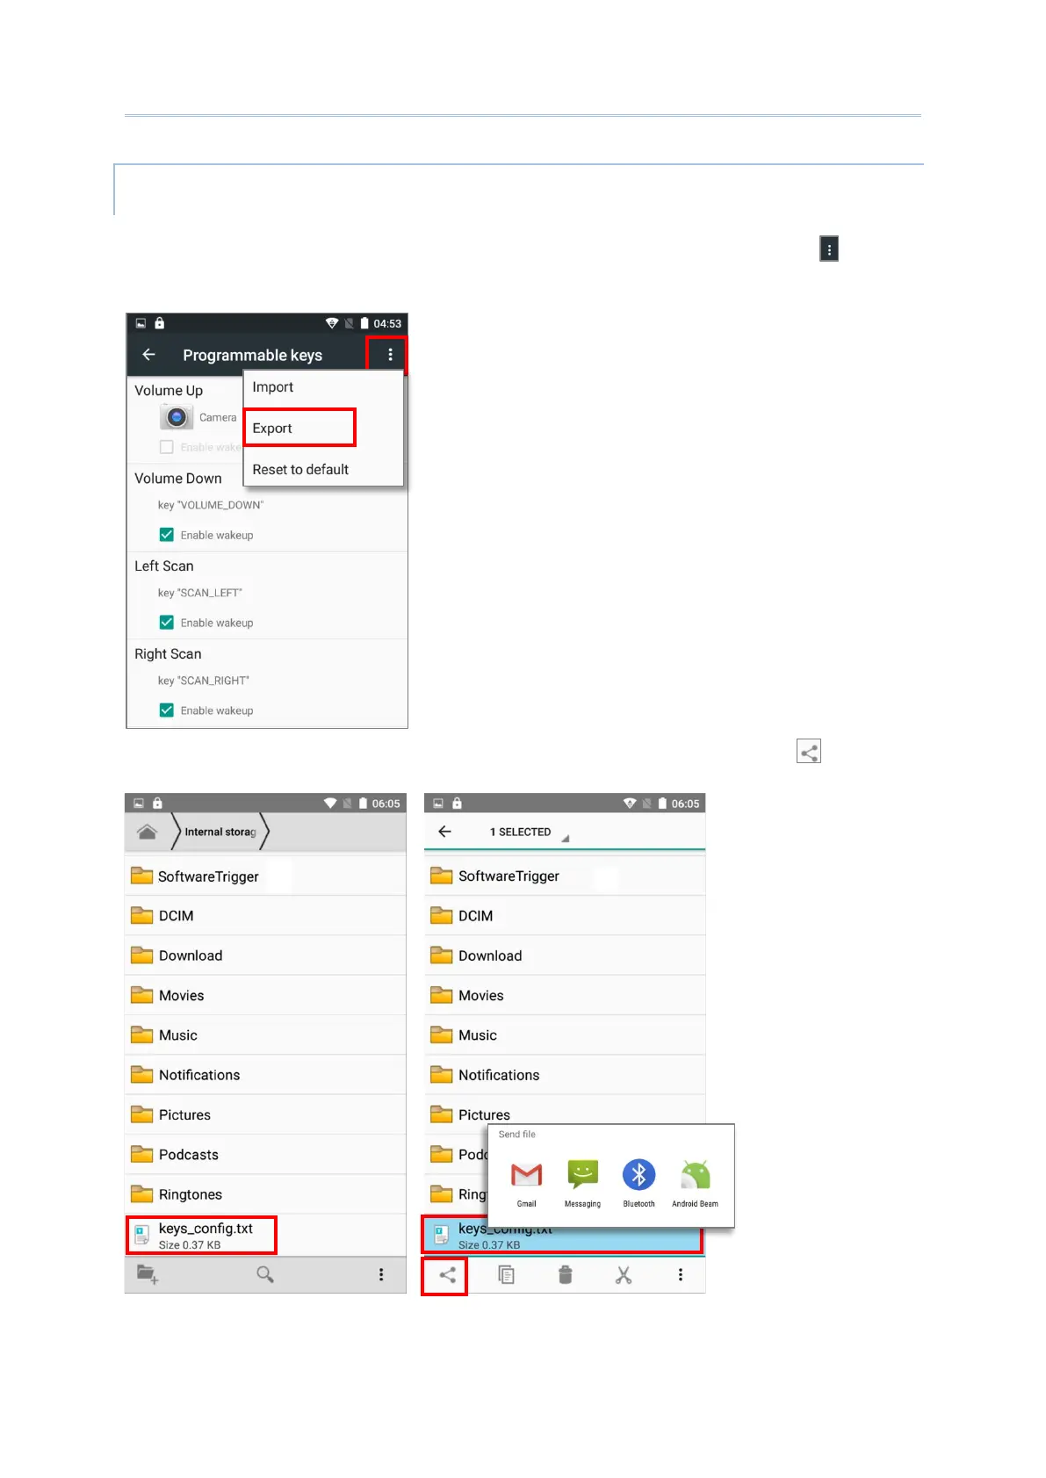Viewport: 1046px width, 1478px height.
Task: Open Music folder in left file manager
Action: tap(265, 1035)
